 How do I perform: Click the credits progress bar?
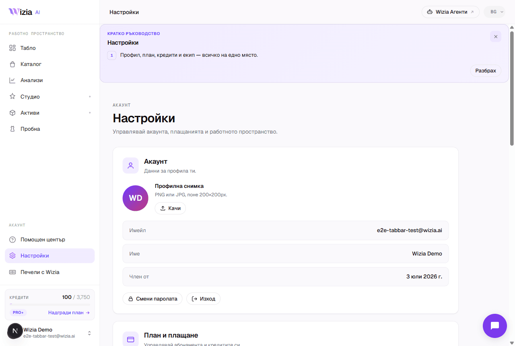50,305
